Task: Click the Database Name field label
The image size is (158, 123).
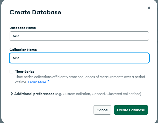Action: pyautogui.click(x=23, y=28)
